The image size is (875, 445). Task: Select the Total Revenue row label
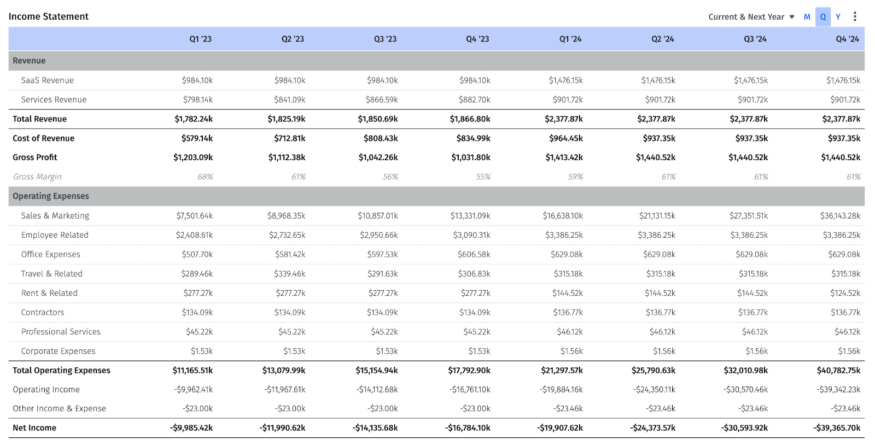pos(39,119)
